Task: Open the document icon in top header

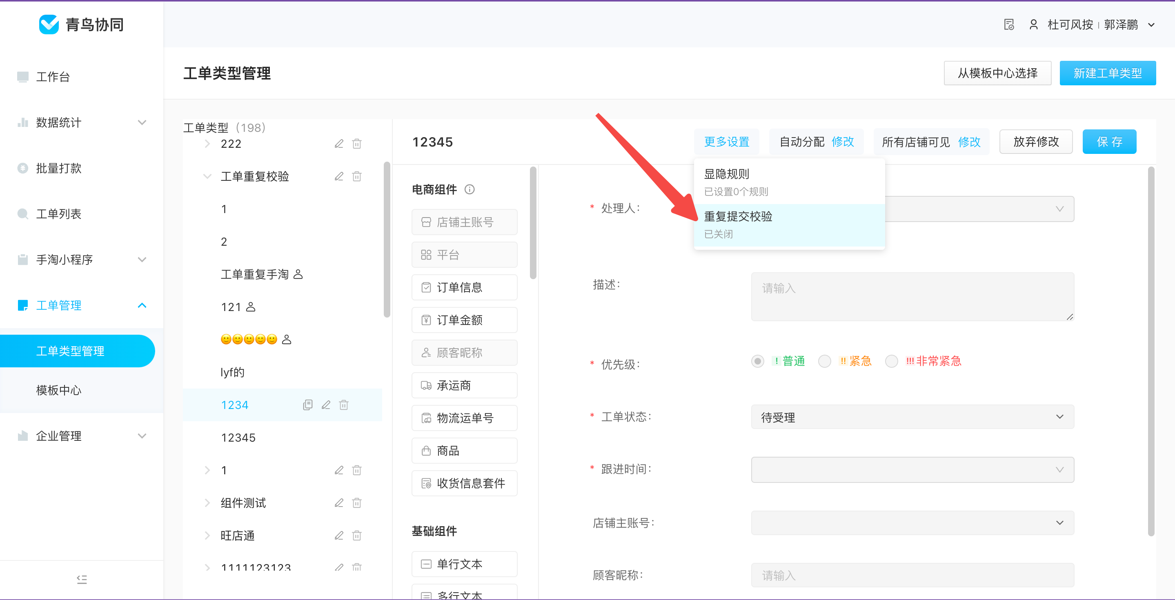Action: (1009, 24)
